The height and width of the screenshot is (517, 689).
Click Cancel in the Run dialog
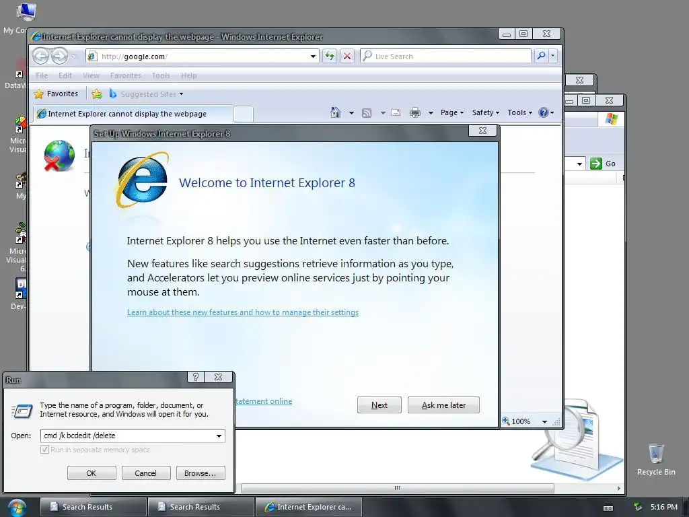click(145, 473)
